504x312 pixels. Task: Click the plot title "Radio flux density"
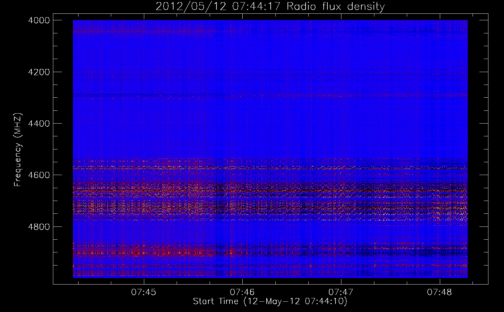pos(335,7)
